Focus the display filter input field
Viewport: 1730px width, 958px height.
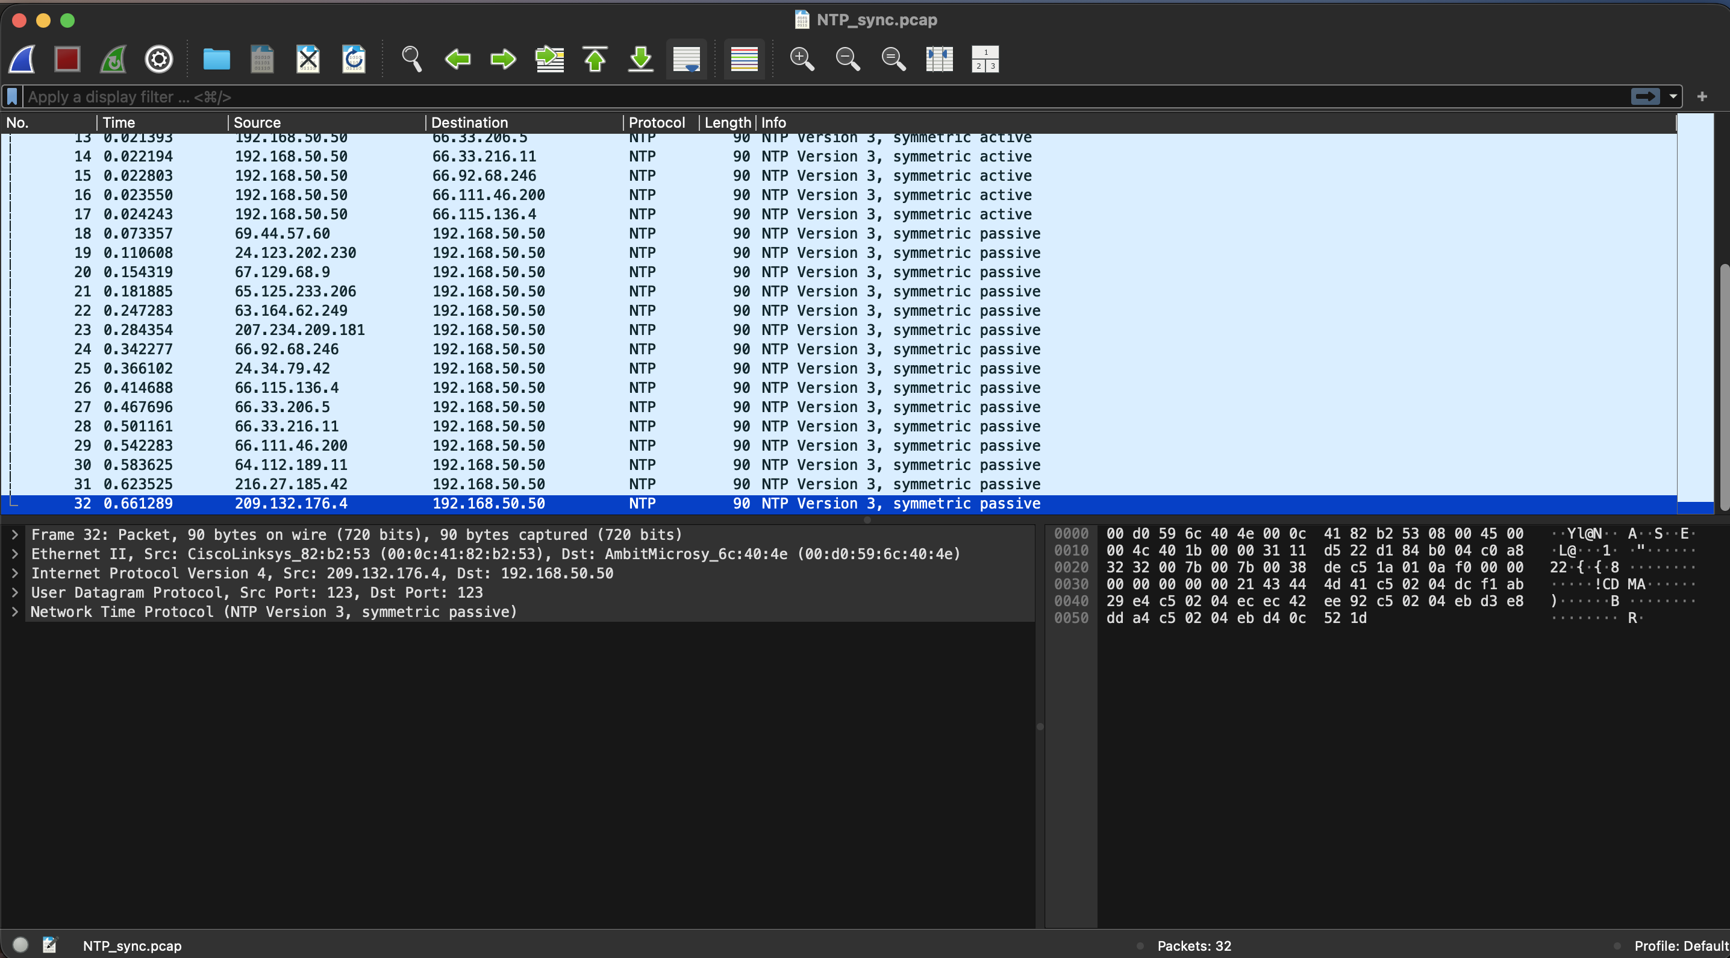[x=826, y=97]
